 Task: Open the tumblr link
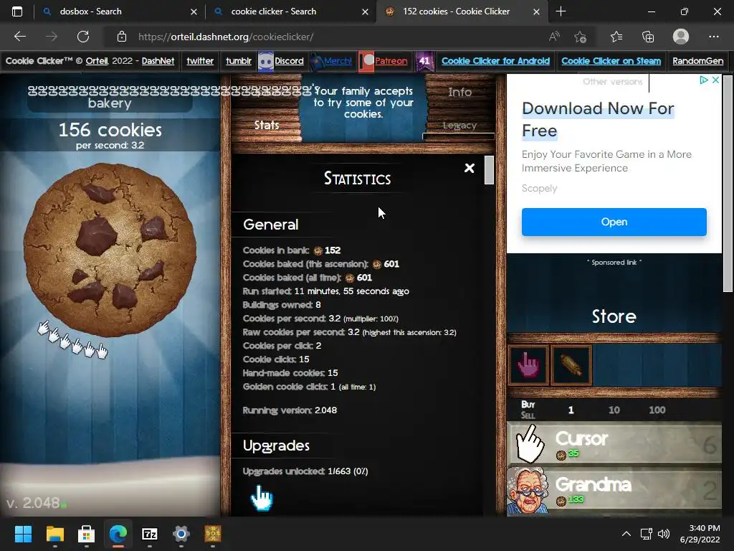[239, 61]
